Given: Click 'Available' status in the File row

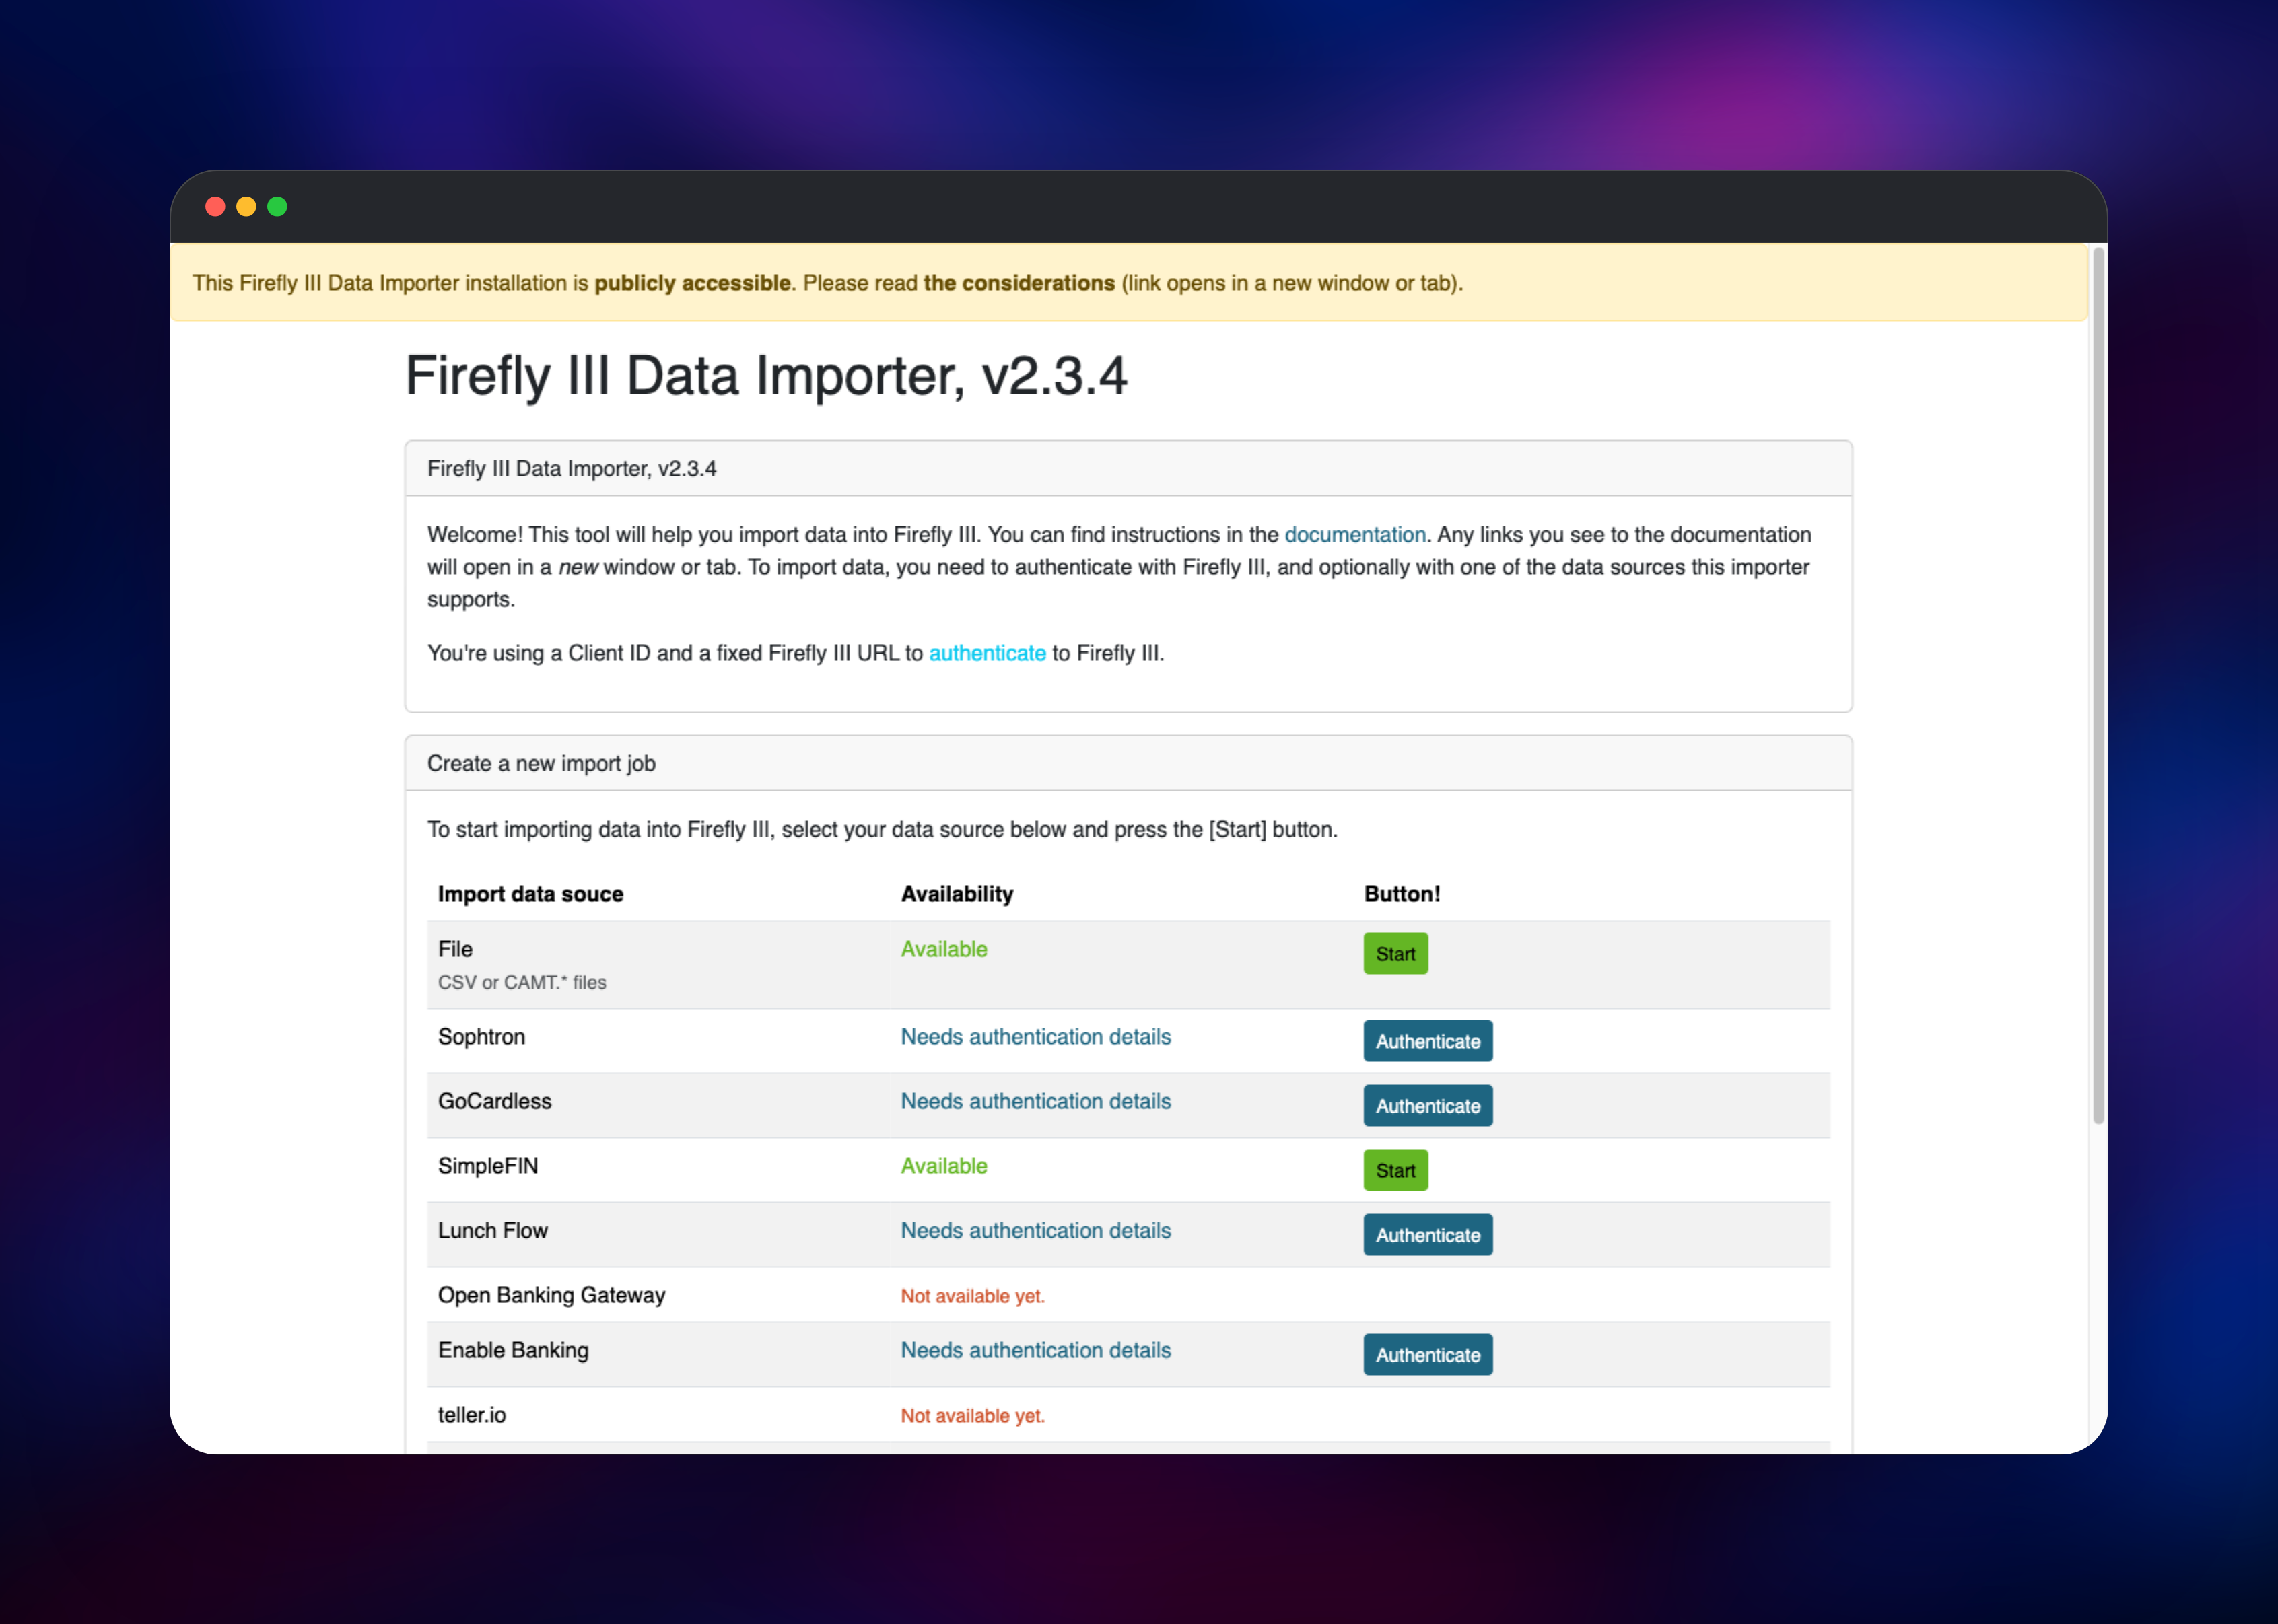Looking at the screenshot, I should pyautogui.click(x=944, y=949).
